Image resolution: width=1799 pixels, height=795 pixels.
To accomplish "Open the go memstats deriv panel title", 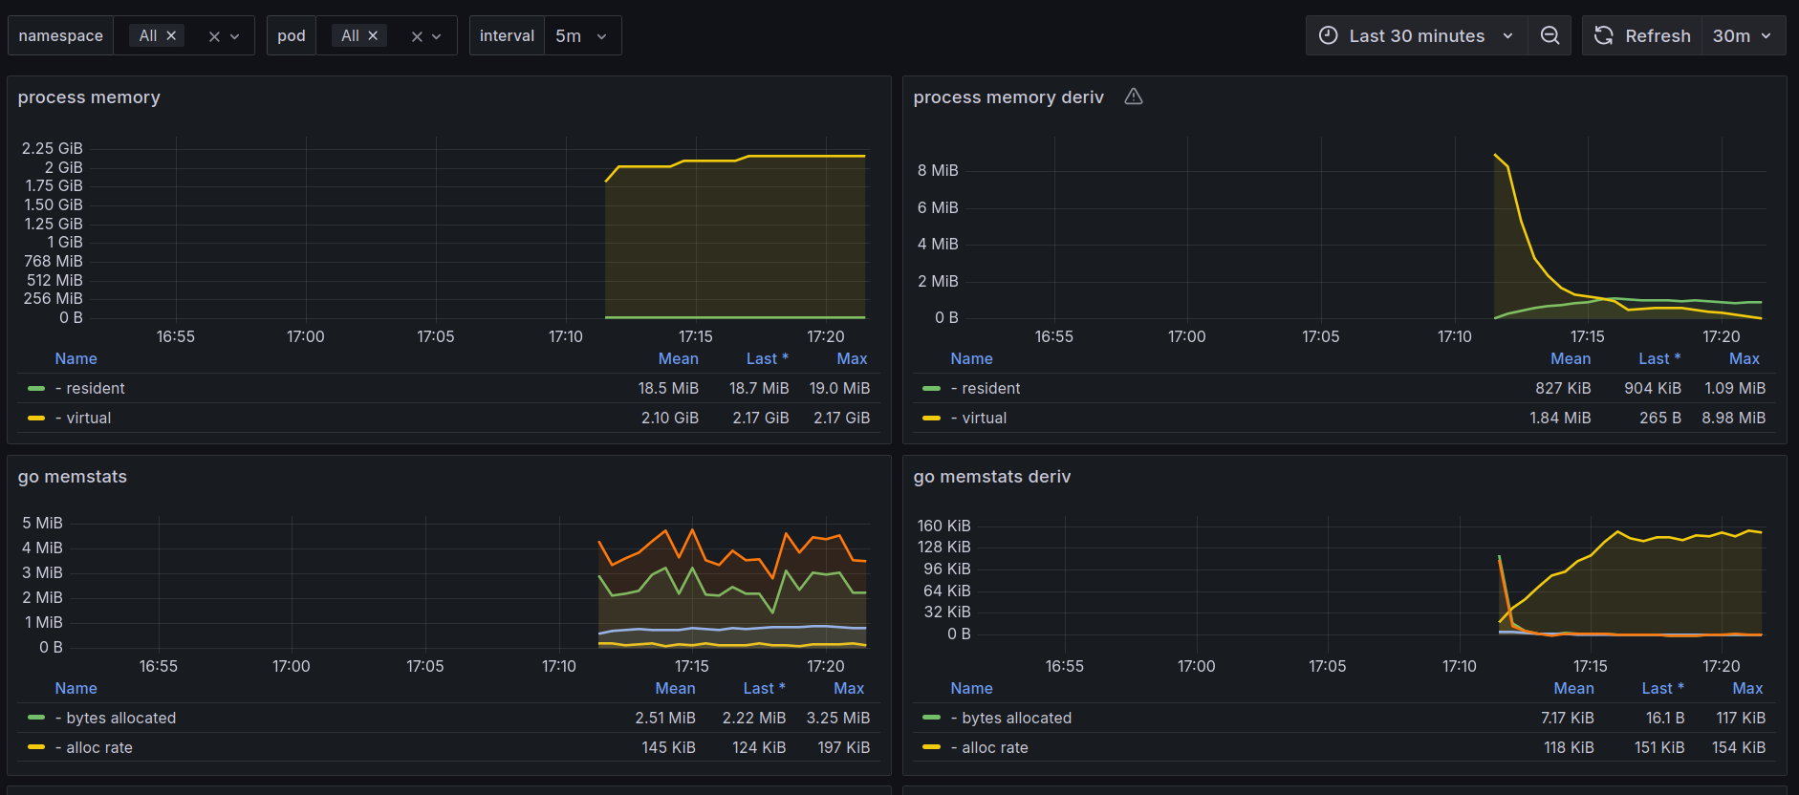I will click(x=992, y=477).
